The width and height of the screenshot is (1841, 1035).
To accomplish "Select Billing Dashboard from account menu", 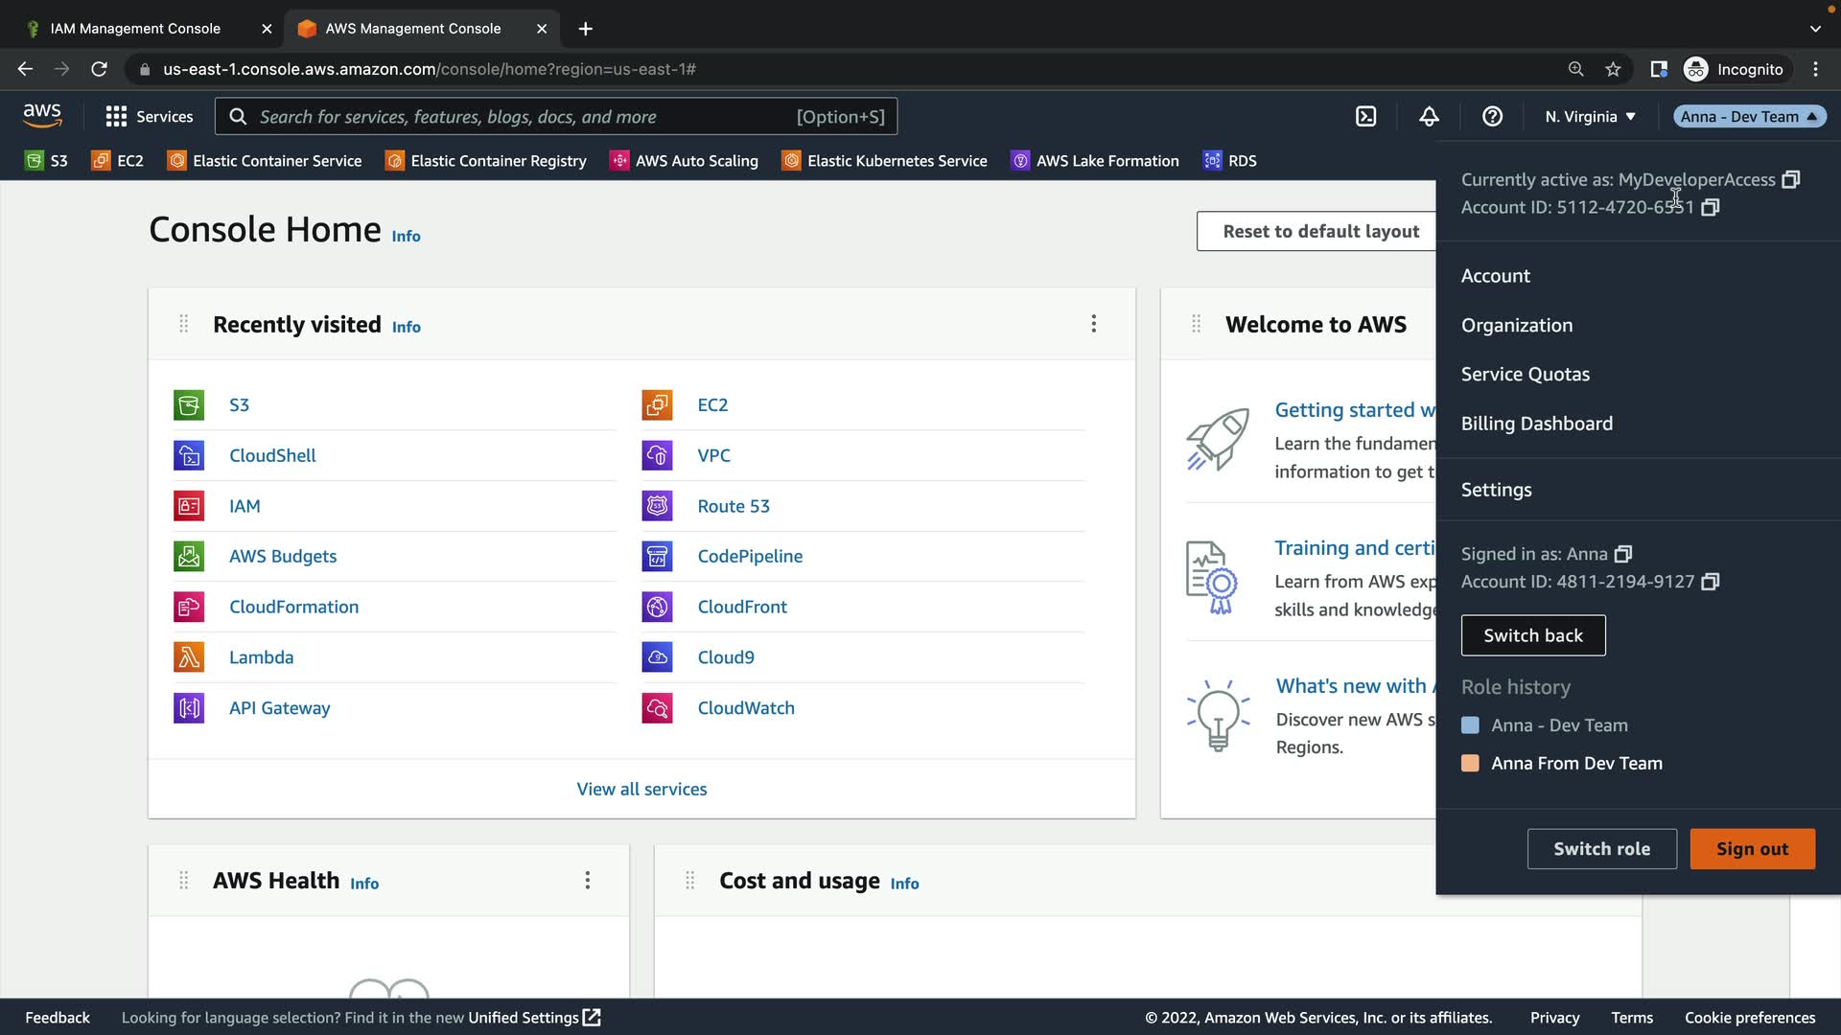I will point(1536,424).
